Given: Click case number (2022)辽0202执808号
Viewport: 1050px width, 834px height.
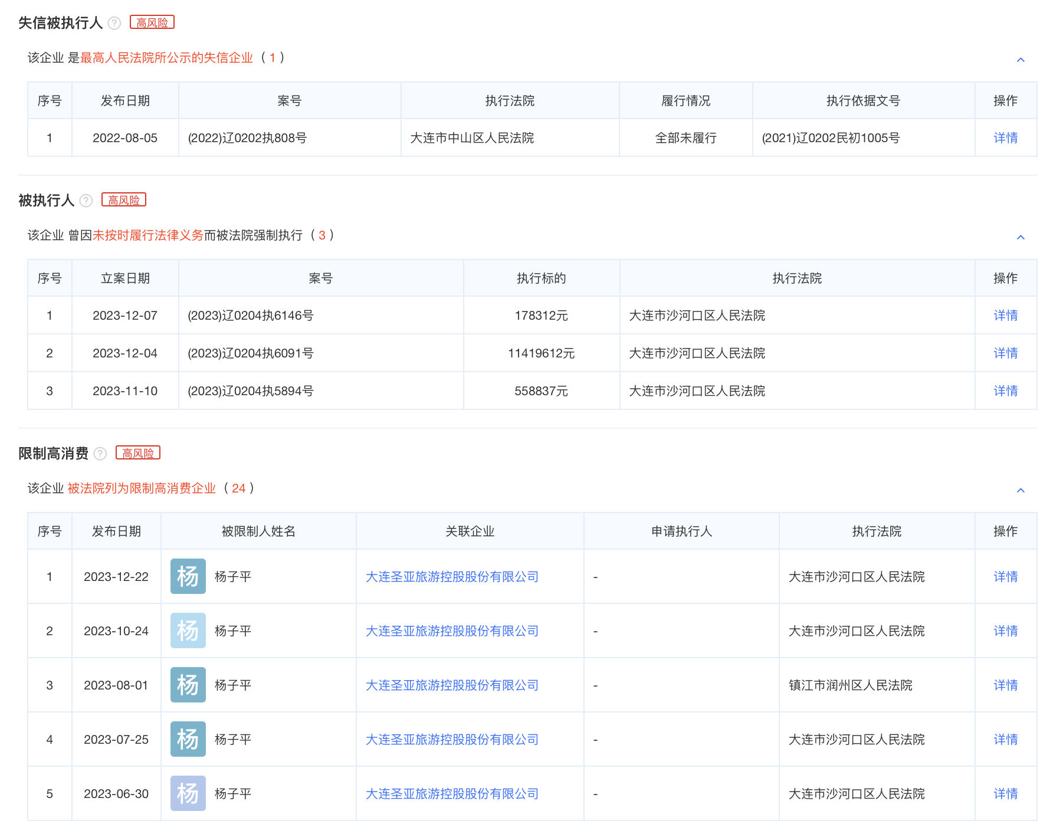Looking at the screenshot, I should click(247, 138).
